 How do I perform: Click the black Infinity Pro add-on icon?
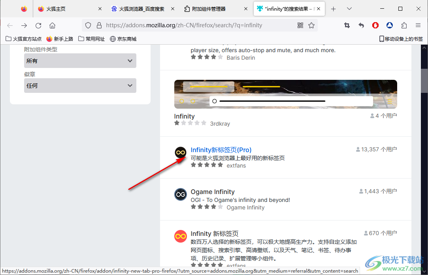(x=181, y=152)
